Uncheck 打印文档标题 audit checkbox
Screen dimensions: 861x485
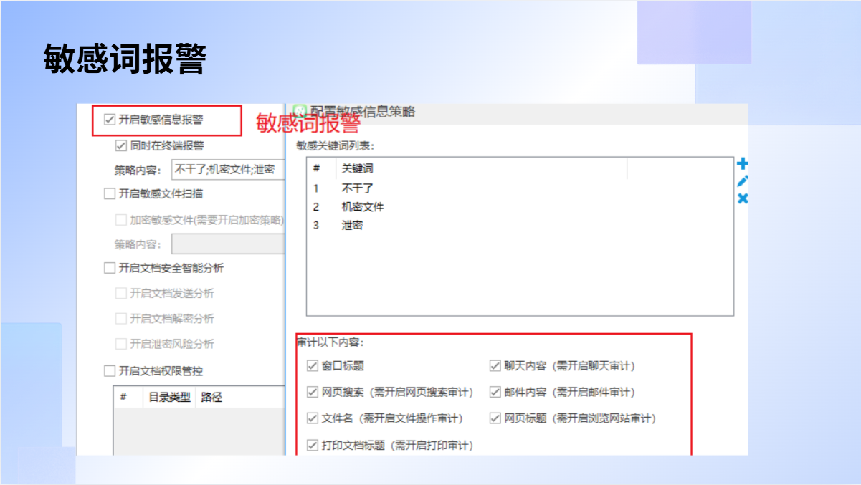pos(313,445)
